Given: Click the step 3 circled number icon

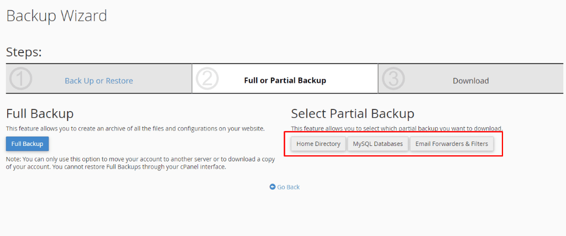Looking at the screenshot, I should 394,79.
